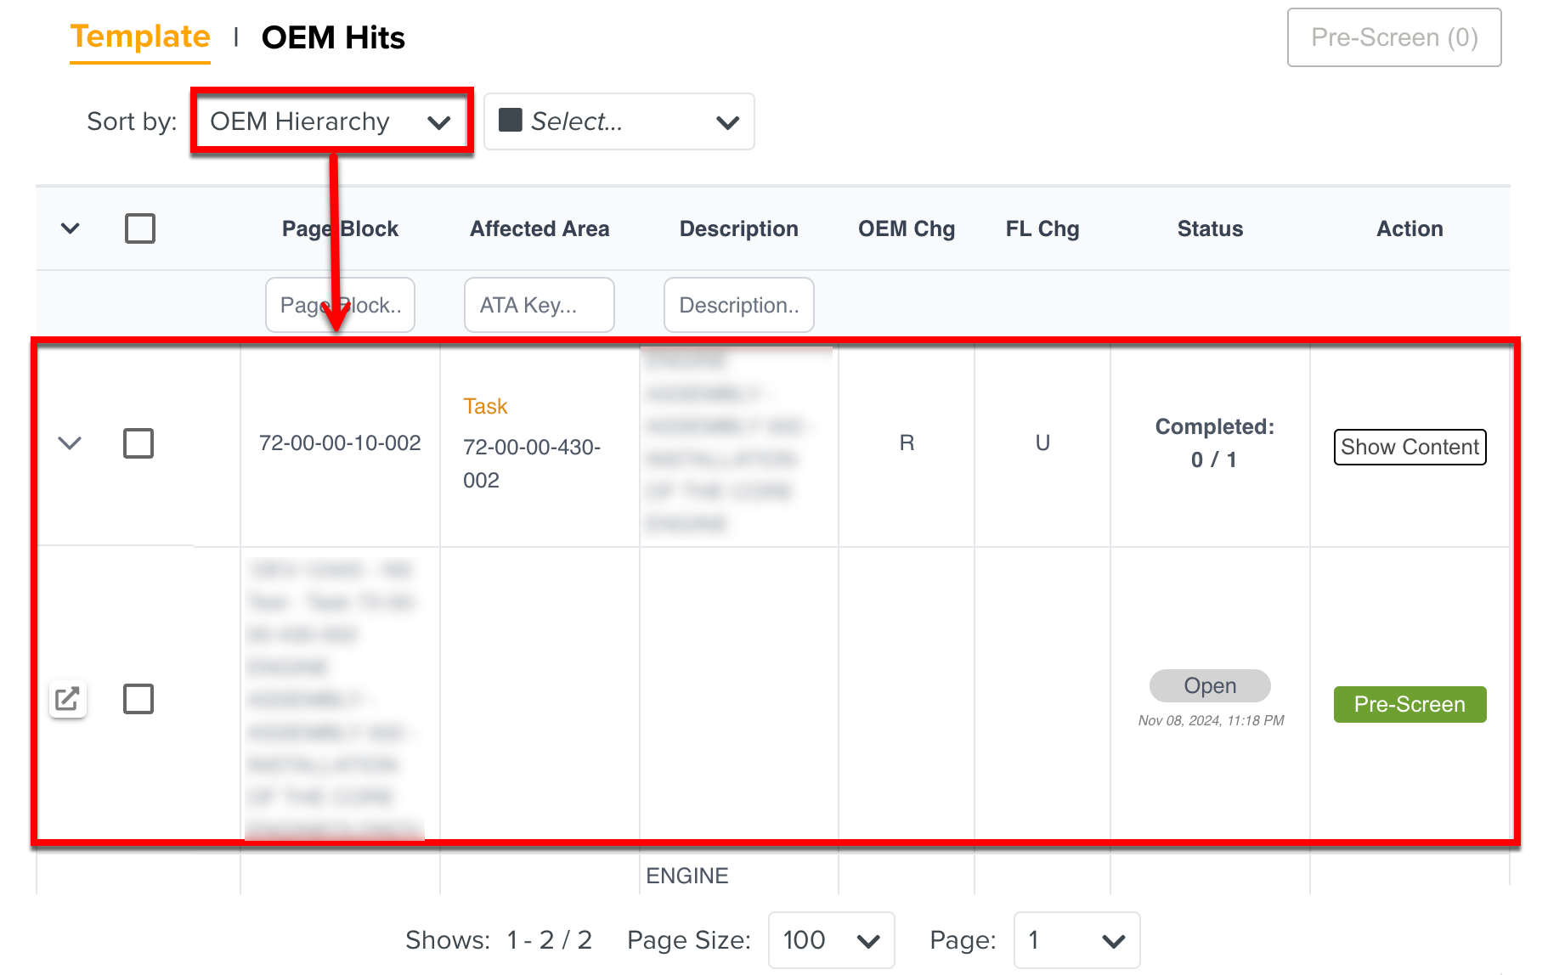Open the Page number dropdown
Screen dimensions: 1548x975
[1076, 940]
